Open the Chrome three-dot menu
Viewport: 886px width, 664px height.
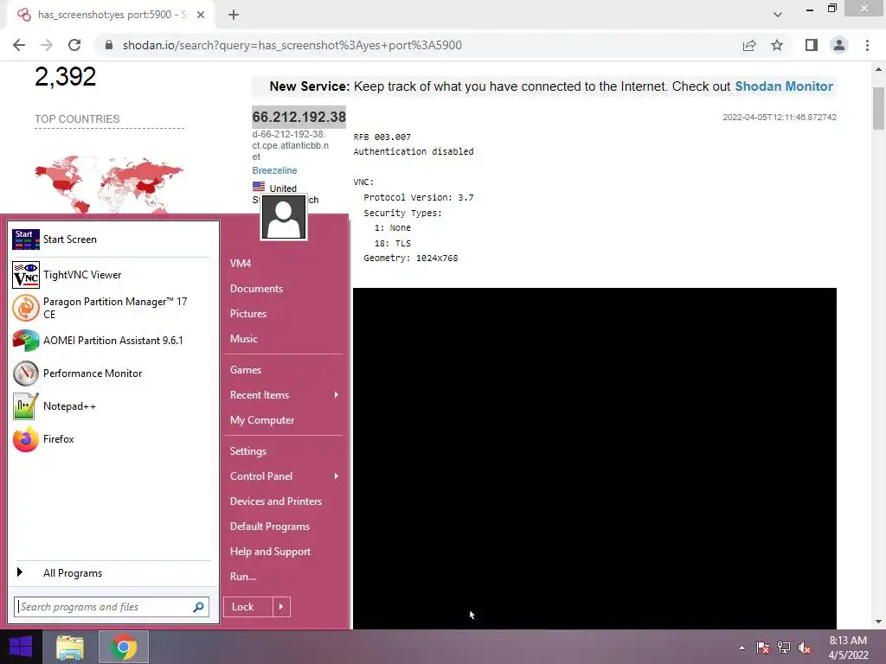point(867,45)
